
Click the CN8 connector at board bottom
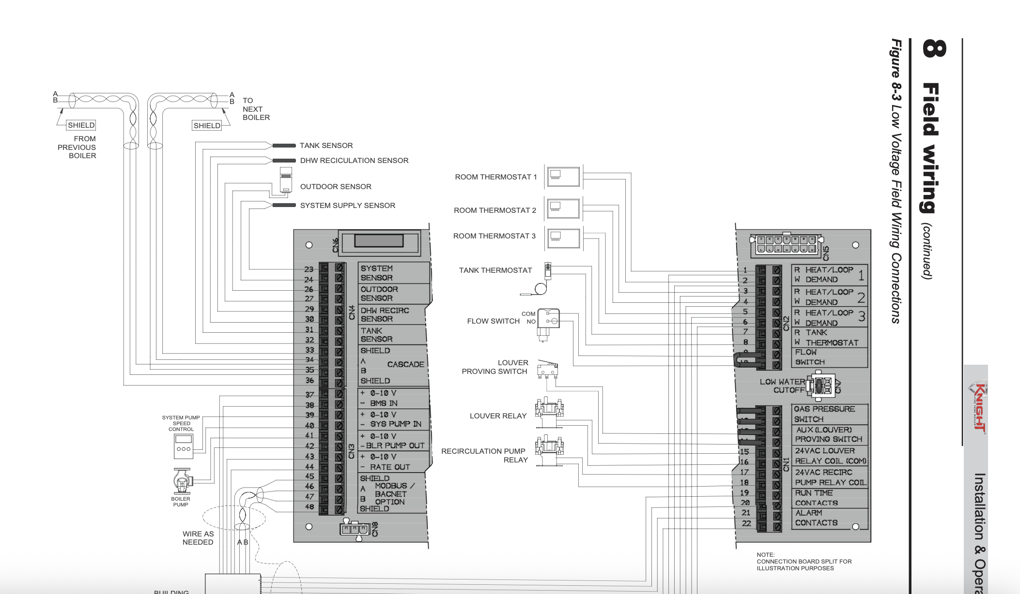[x=355, y=529]
